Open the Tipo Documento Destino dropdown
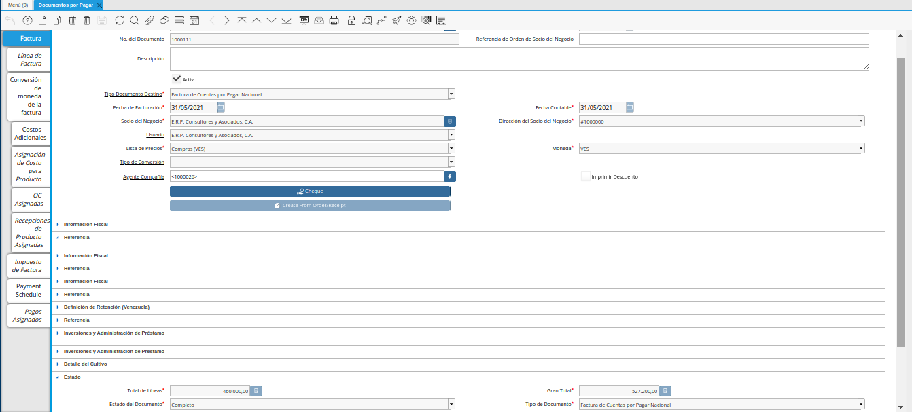This screenshot has height=412, width=912. pyautogui.click(x=451, y=94)
